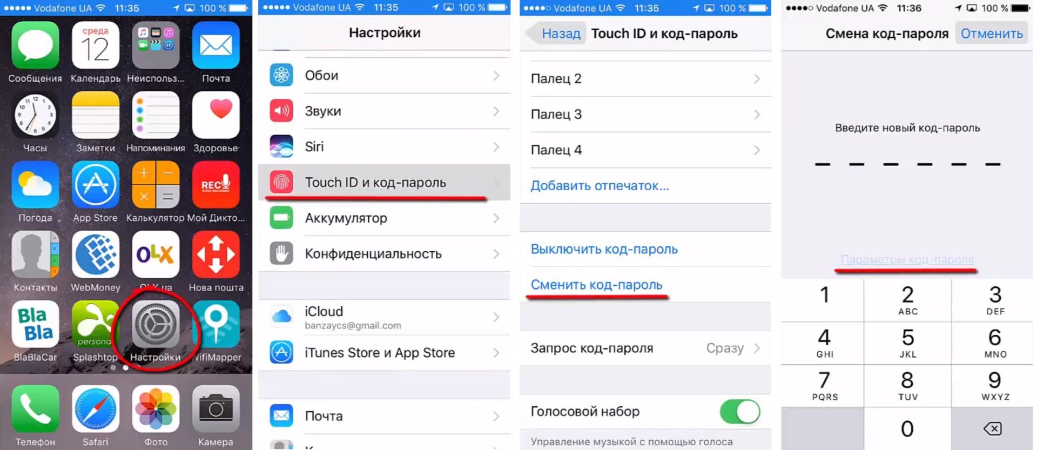Open the Настройки app on home screen

click(156, 324)
